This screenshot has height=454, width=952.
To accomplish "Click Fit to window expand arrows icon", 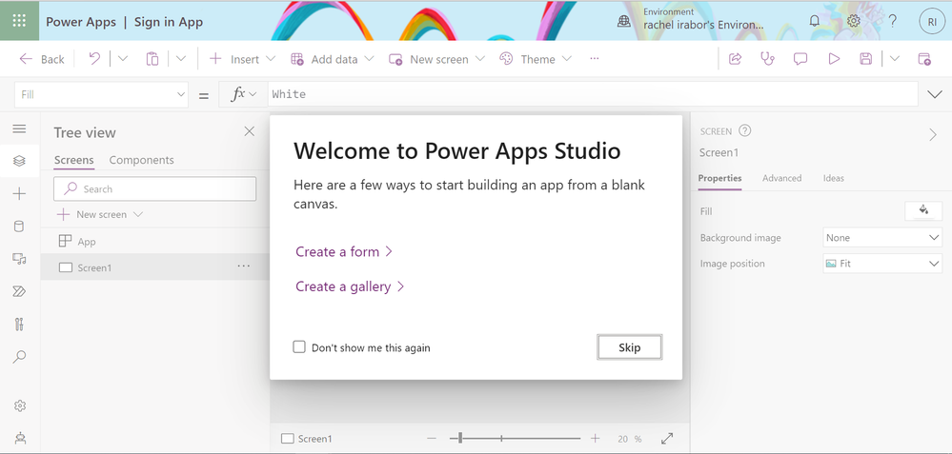I will pos(667,438).
